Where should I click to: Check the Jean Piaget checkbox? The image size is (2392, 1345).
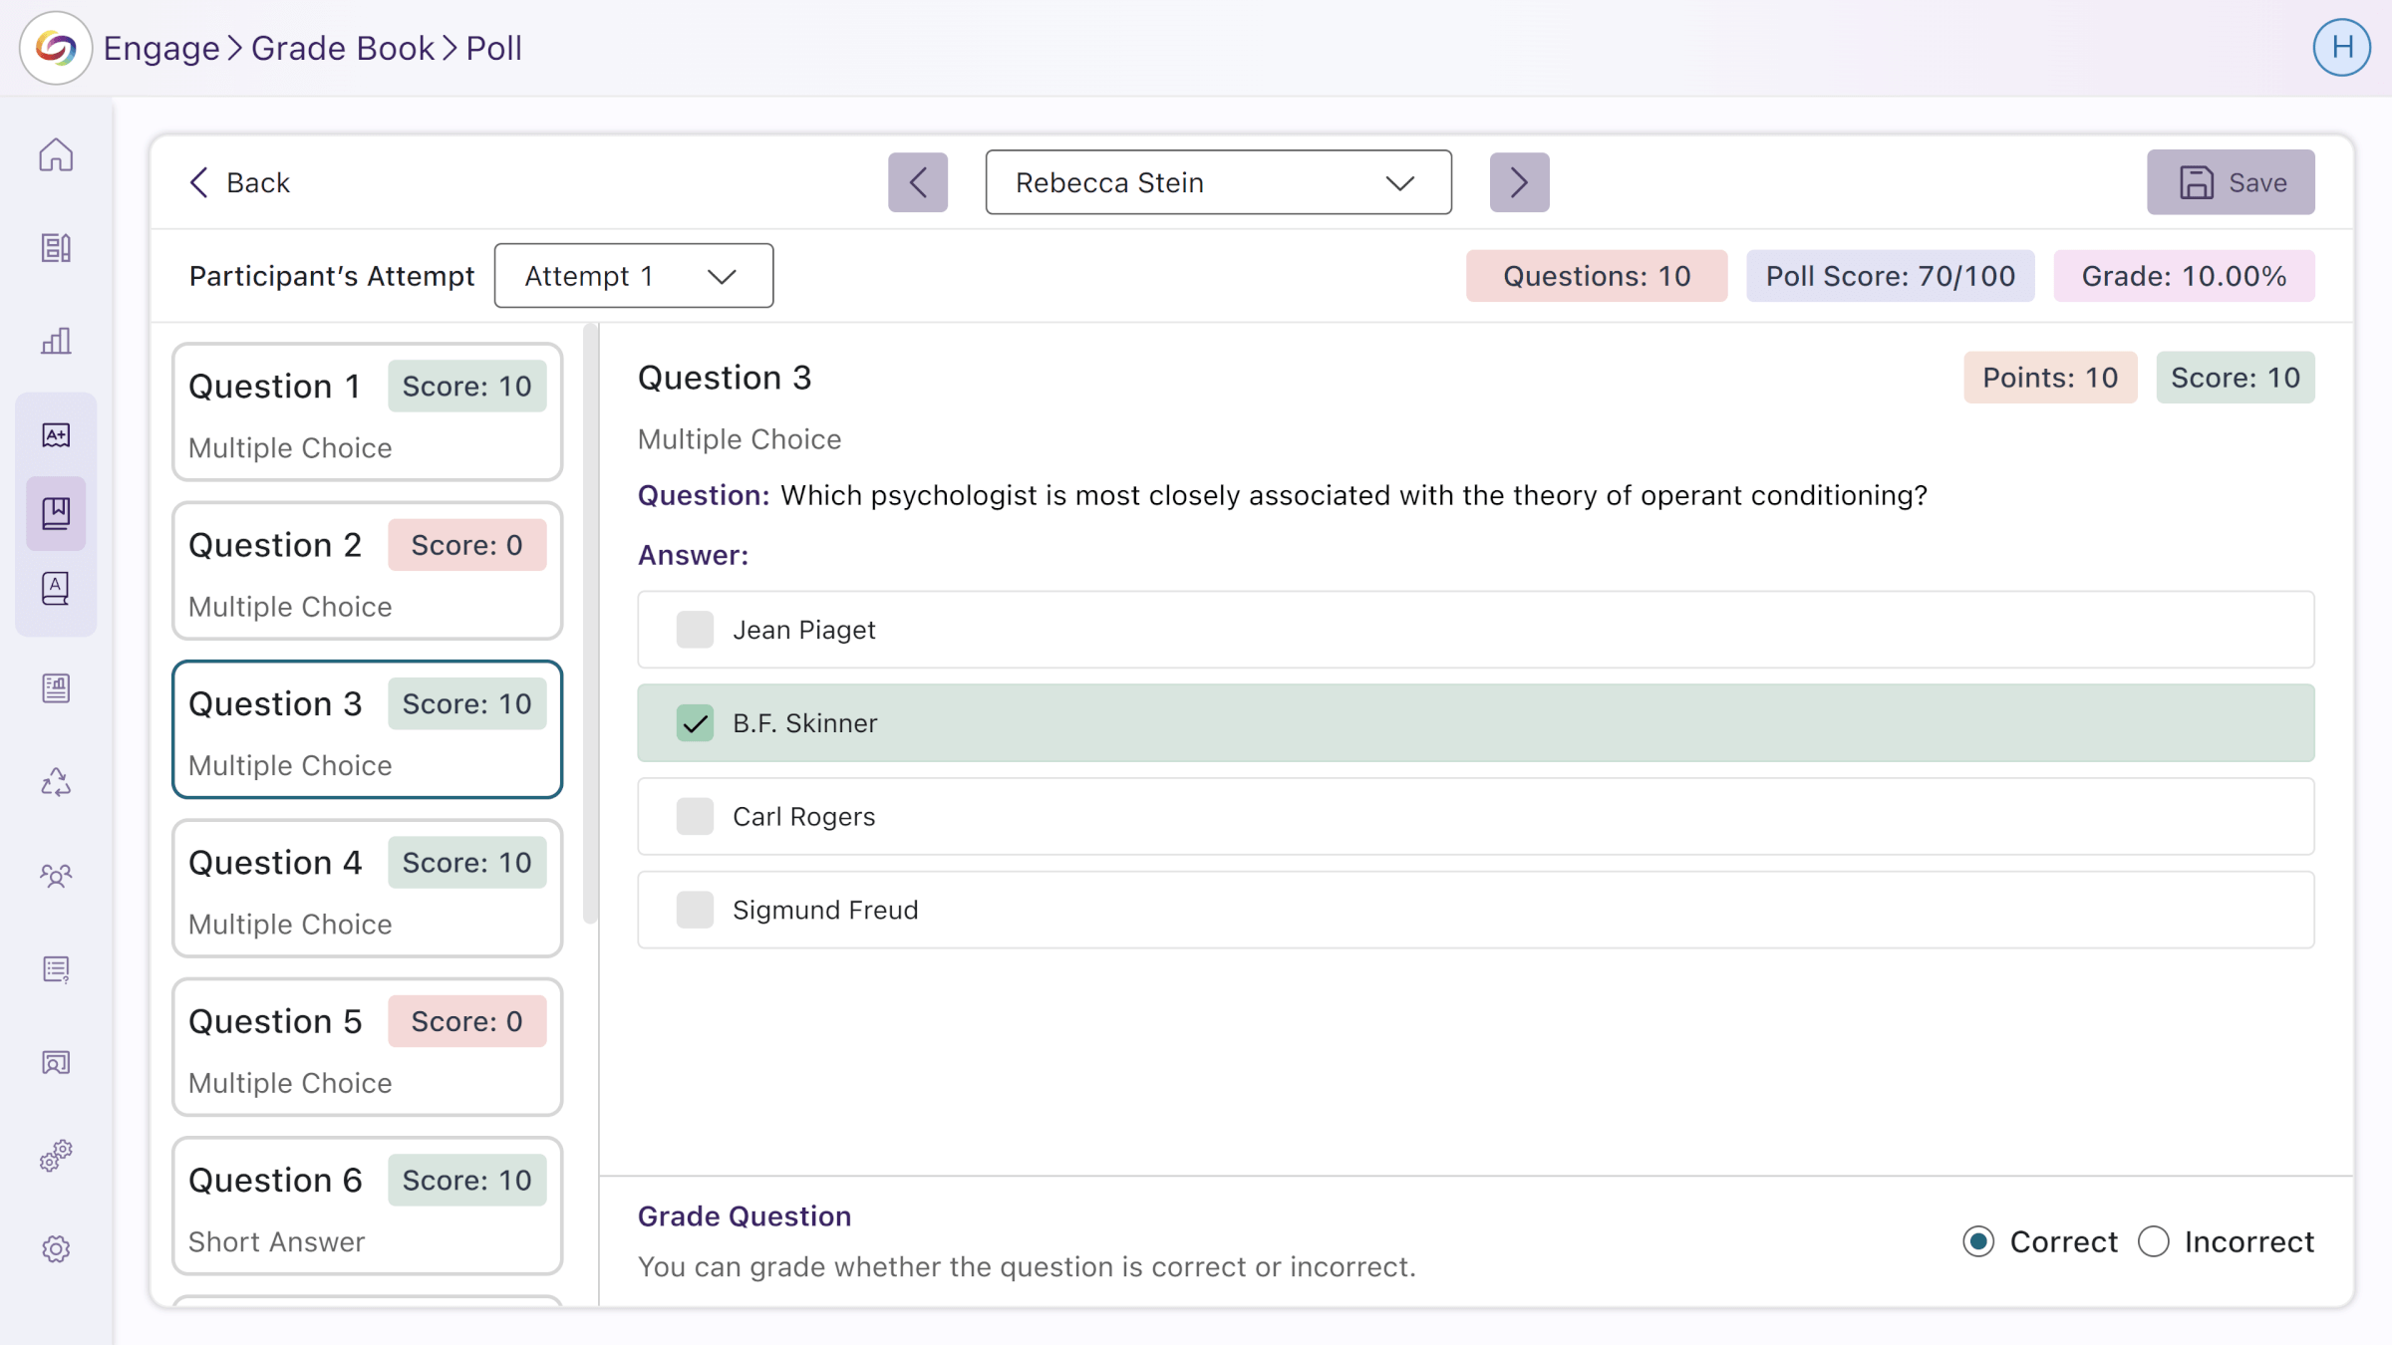[x=695, y=630]
